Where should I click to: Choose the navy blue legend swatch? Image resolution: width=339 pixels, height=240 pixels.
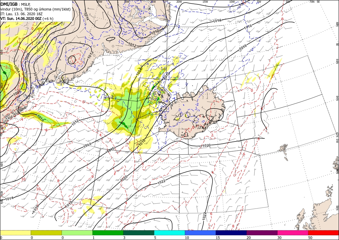(231, 233)
